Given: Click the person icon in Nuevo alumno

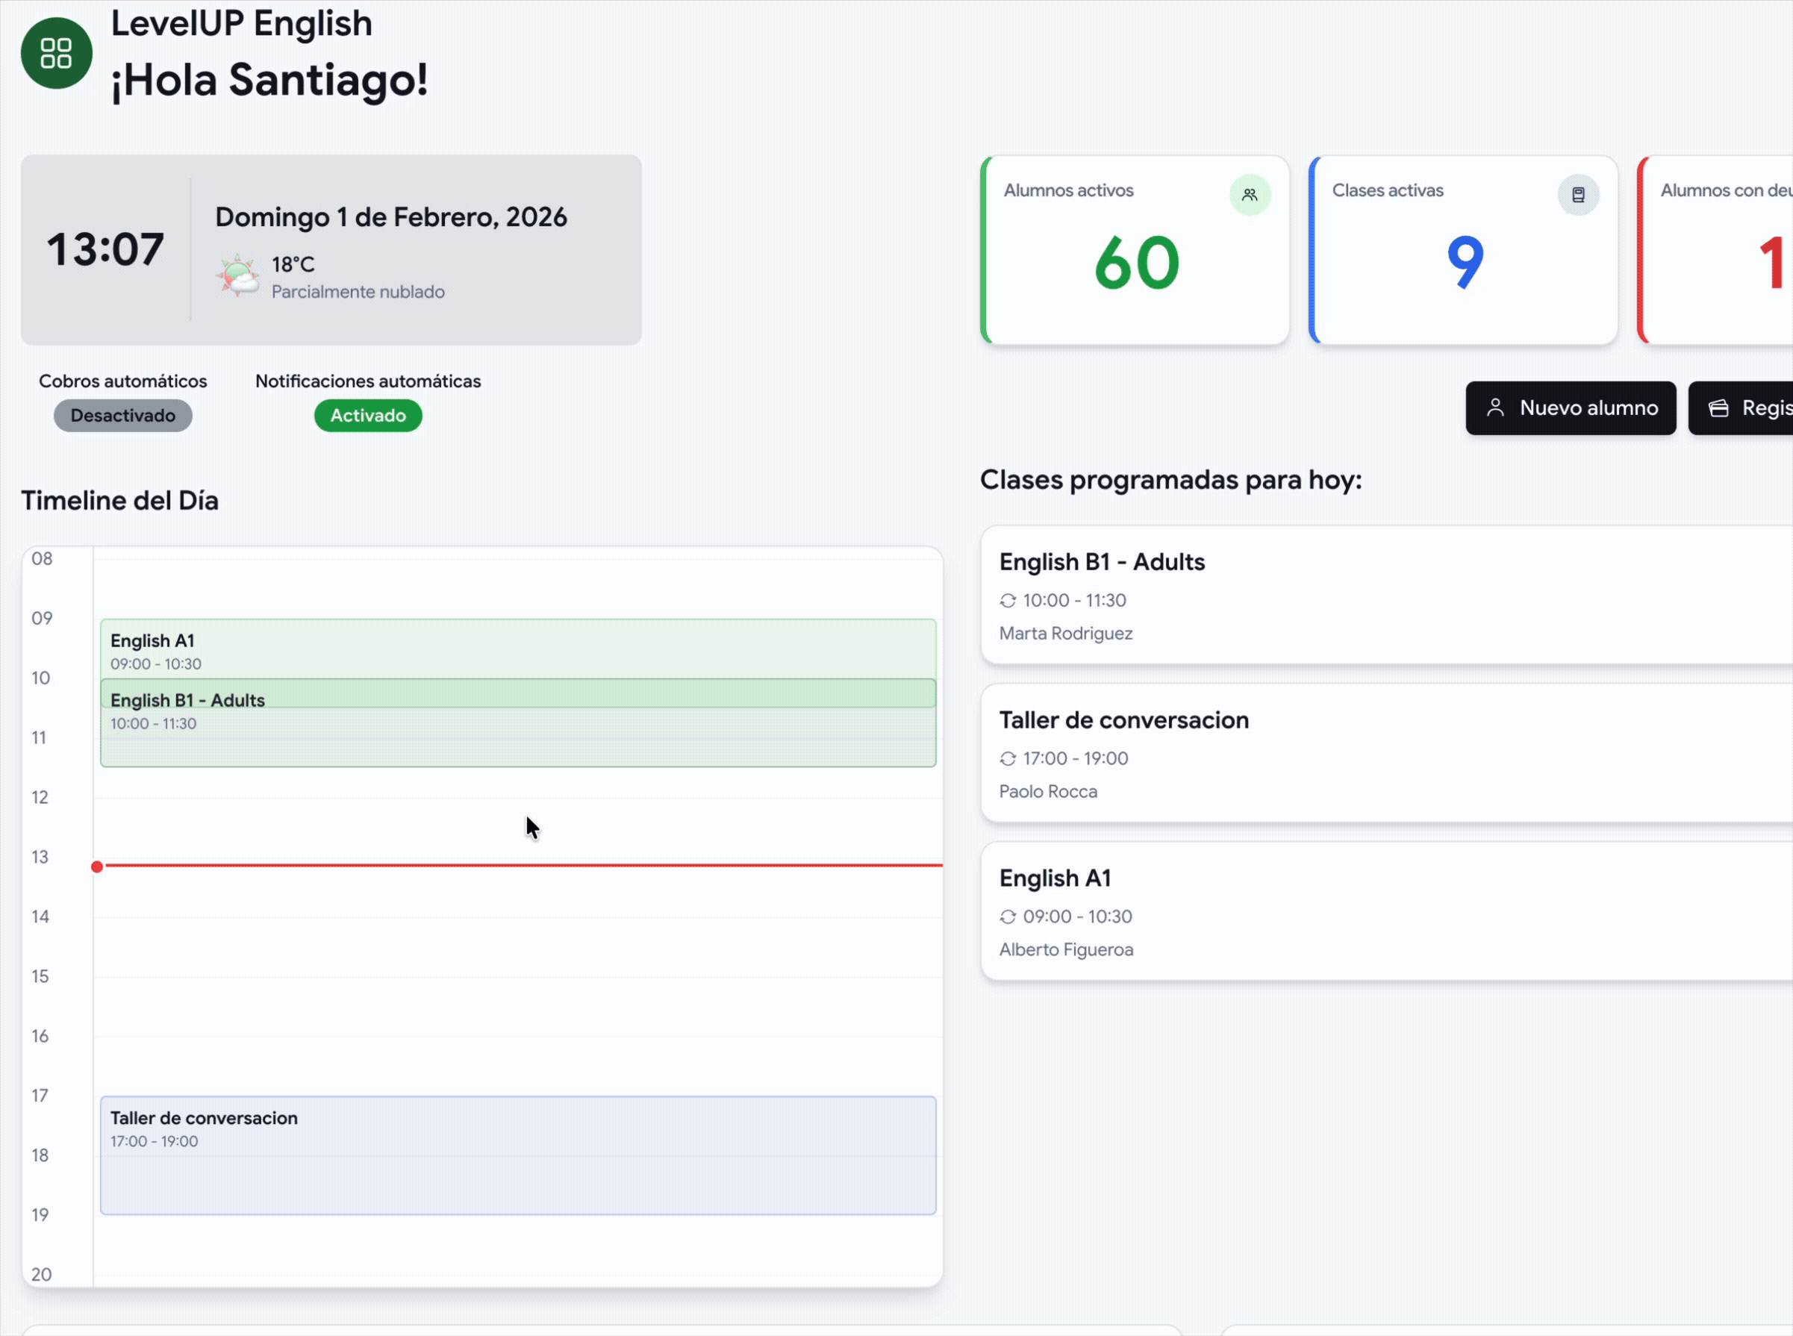Looking at the screenshot, I should (1495, 408).
